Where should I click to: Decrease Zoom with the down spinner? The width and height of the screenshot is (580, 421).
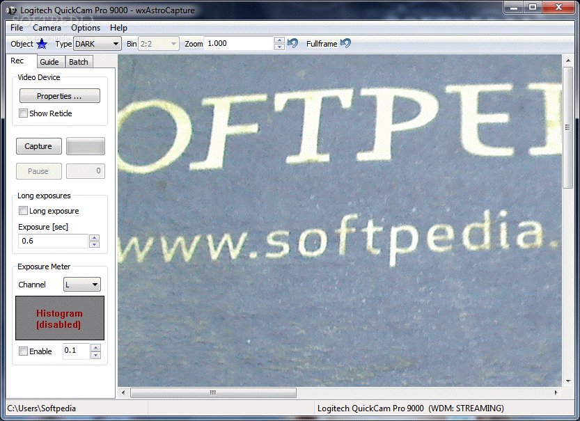[279, 47]
